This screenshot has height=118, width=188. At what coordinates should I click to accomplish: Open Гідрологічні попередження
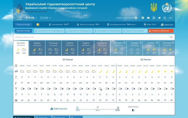coord(79,31)
